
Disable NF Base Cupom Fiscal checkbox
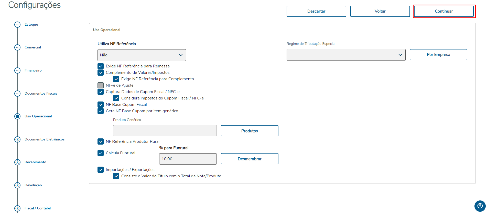coord(101,105)
